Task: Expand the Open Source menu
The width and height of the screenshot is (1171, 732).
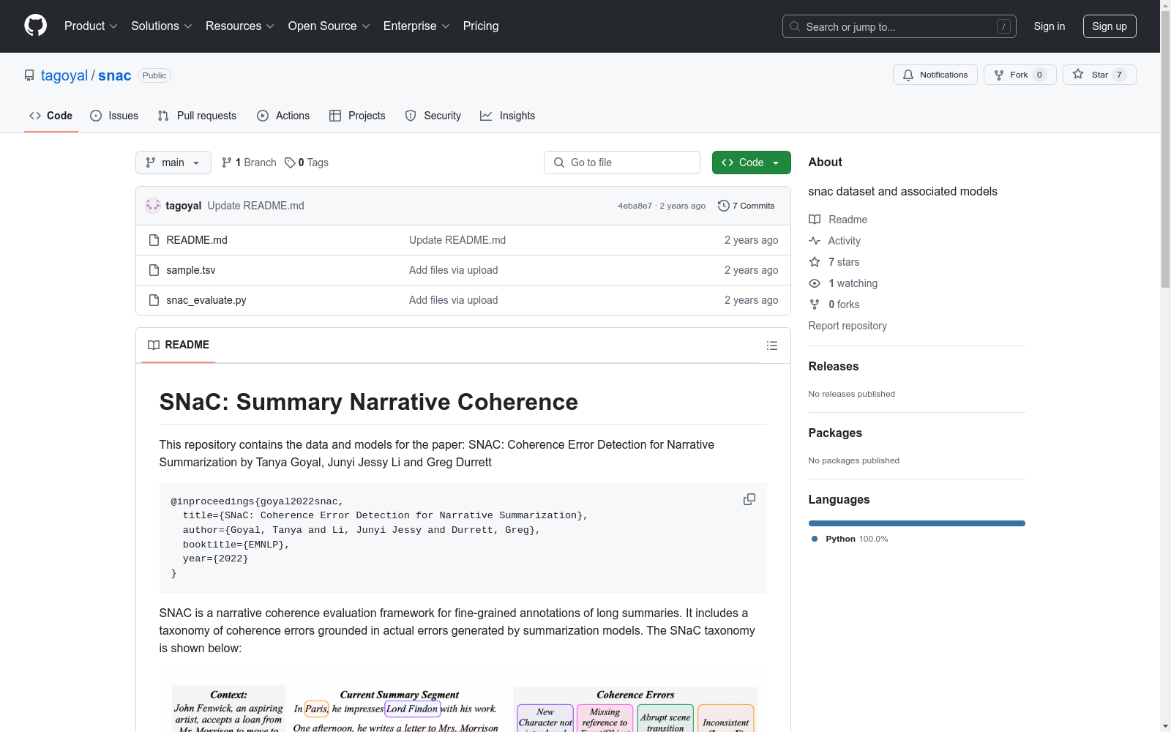Action: (329, 26)
